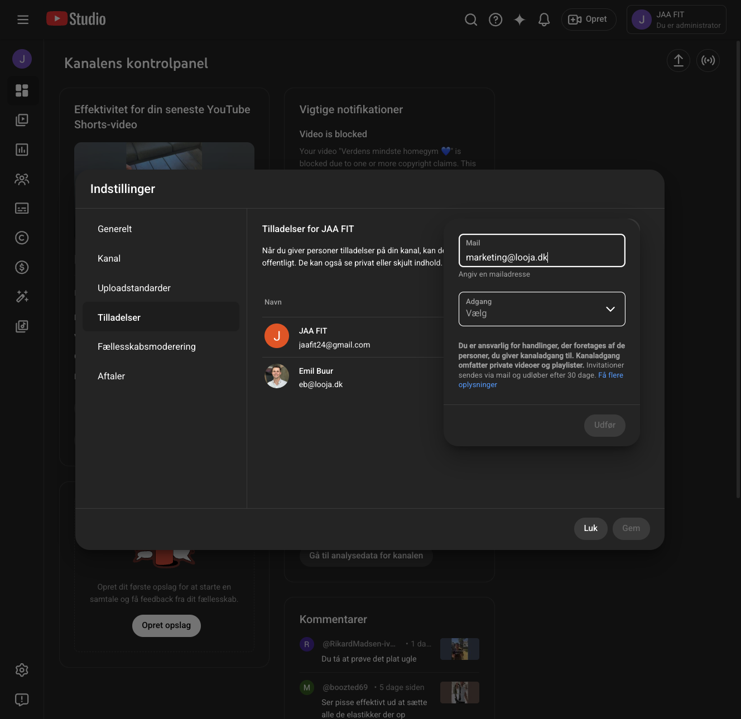
Task: Select the Tilladelser settings tab
Action: pos(161,317)
